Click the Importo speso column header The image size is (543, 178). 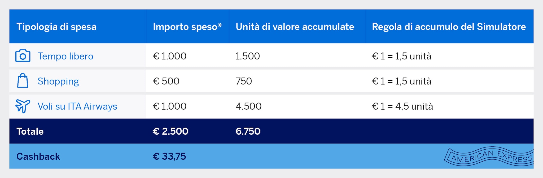tap(187, 27)
